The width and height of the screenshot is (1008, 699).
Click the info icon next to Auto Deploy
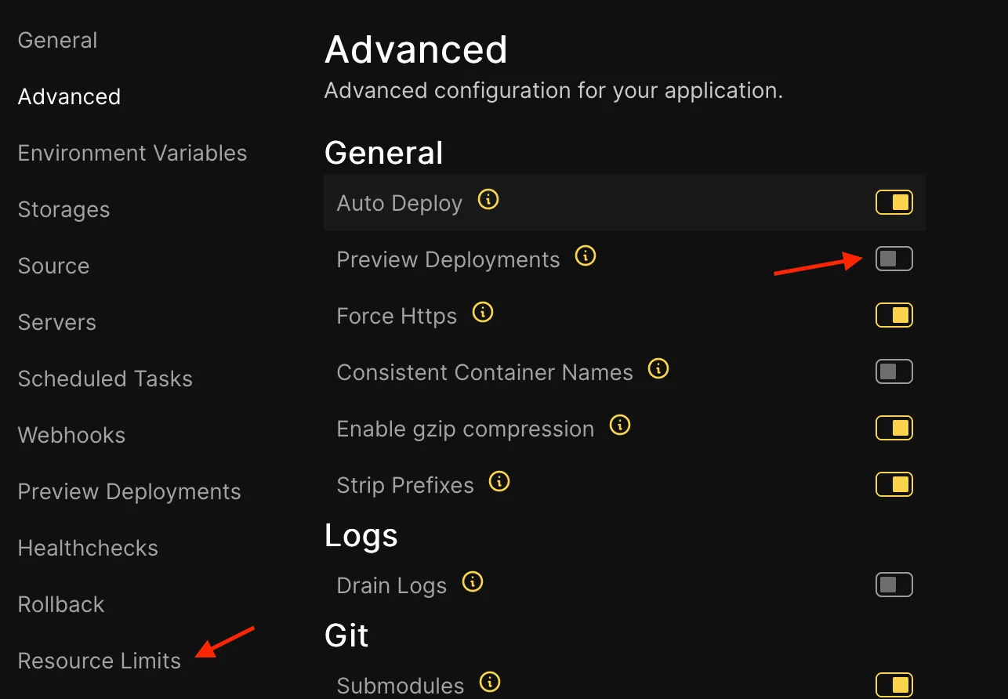[x=488, y=200]
